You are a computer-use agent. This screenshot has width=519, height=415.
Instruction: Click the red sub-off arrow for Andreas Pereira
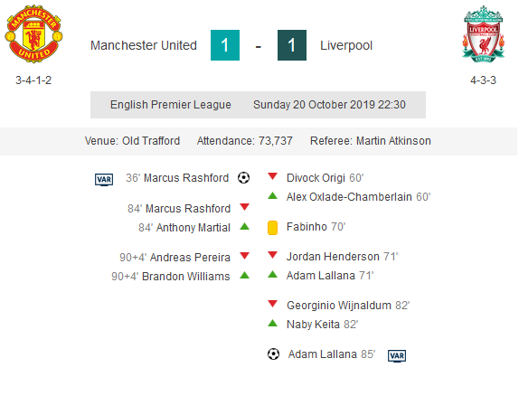click(x=244, y=256)
